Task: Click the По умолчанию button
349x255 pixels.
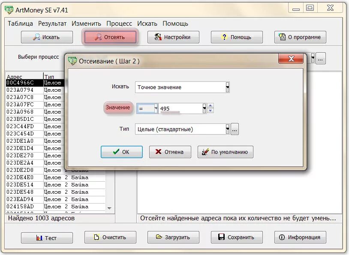Action: 225,152
